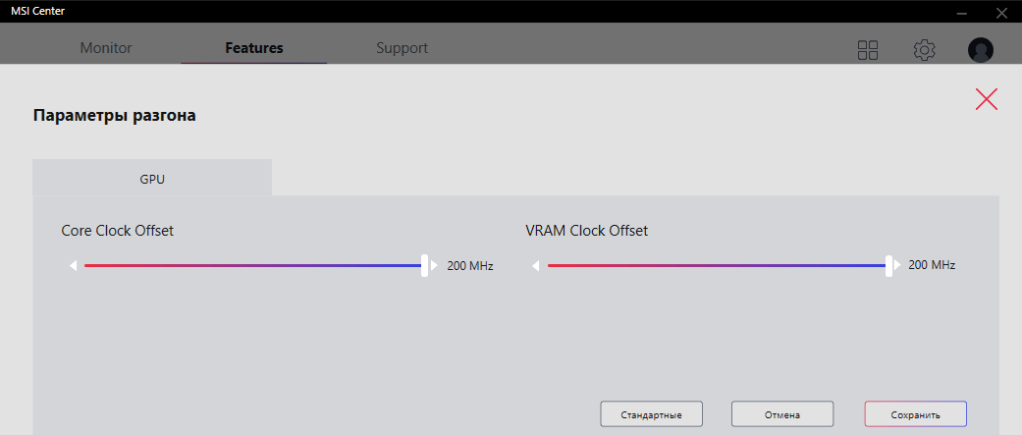Click the user profile avatar
The image size is (1022, 435).
[980, 50]
